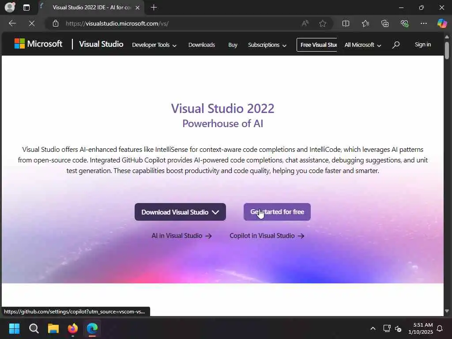The height and width of the screenshot is (339, 452).
Task: Open a new browser tab
Action: (154, 8)
